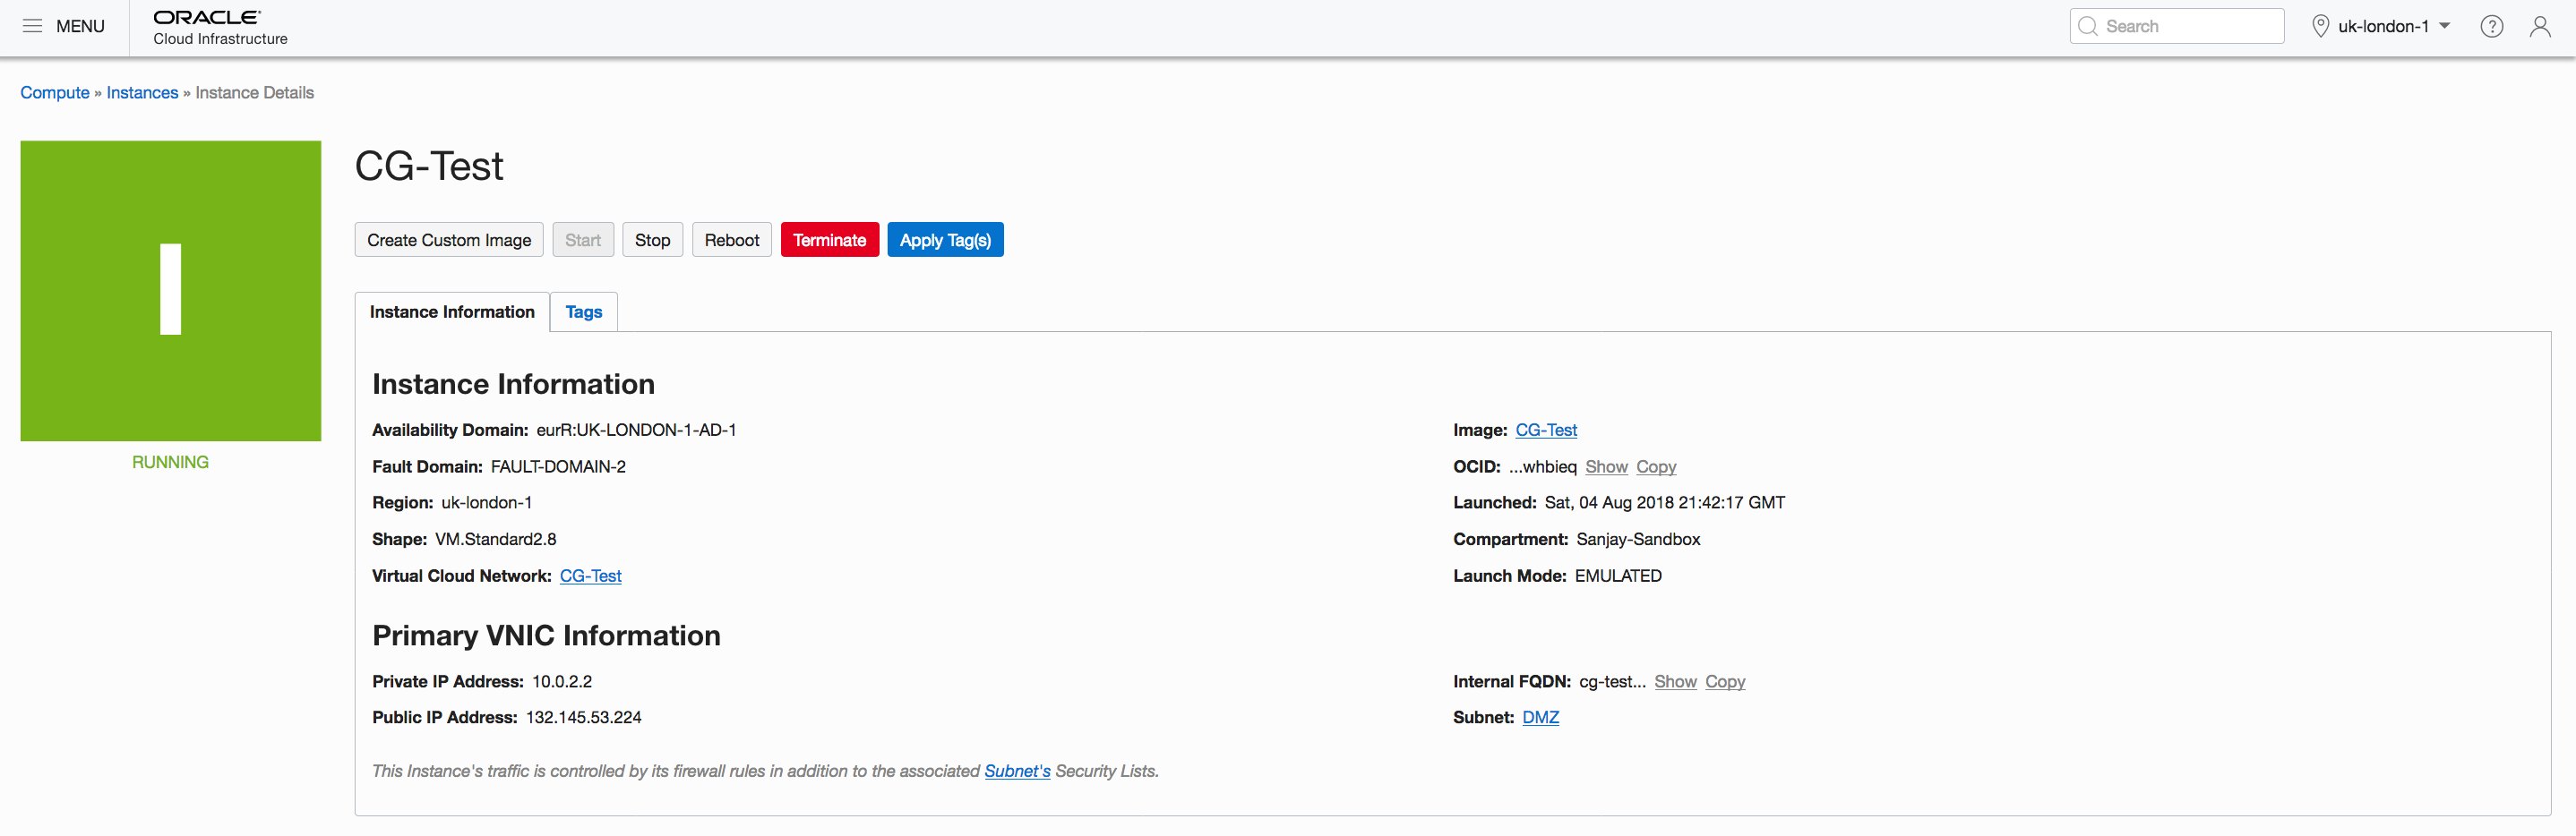Switch to the Tags tab
This screenshot has width=2576, height=836.
coord(584,311)
